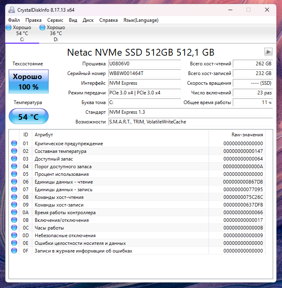Click rotation rate value ---- (SSD)

(253, 83)
